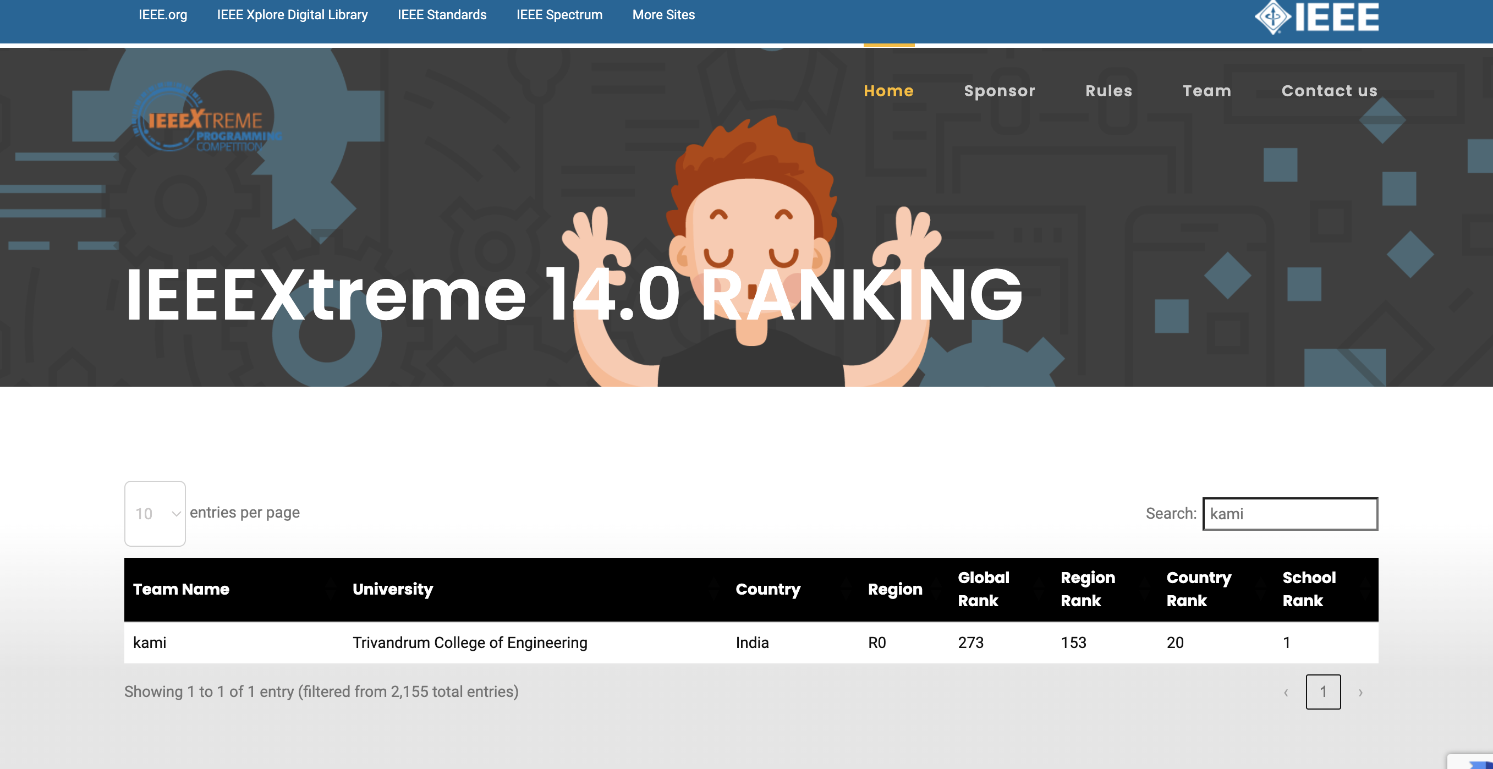1493x769 pixels.
Task: Click the previous page arrow
Action: (1286, 693)
